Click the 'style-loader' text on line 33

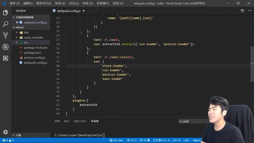113,66
